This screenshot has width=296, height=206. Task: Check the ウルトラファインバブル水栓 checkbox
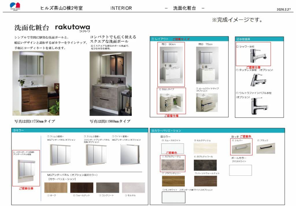click(237, 93)
